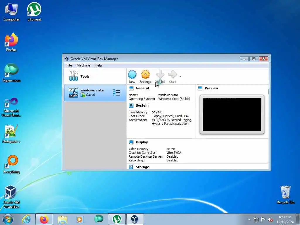The image size is (300, 225).
Task: Select the Firefox desktop shortcut
Action: pos(11,42)
